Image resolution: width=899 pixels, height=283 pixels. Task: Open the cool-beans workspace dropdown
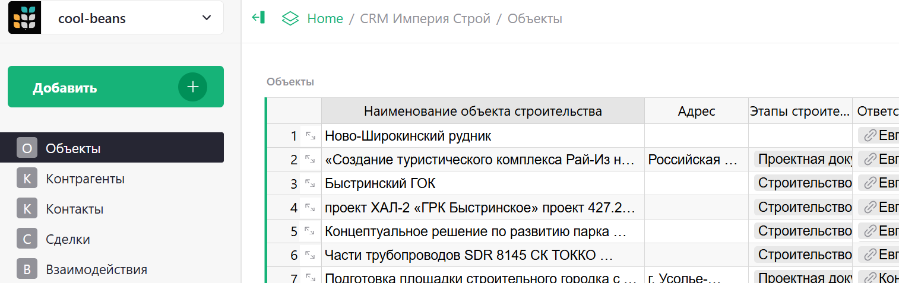pos(207,18)
